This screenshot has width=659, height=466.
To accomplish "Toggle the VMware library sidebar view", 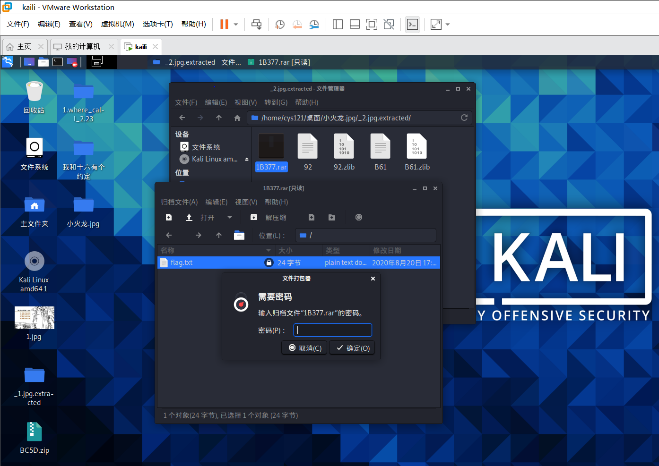I will (338, 24).
